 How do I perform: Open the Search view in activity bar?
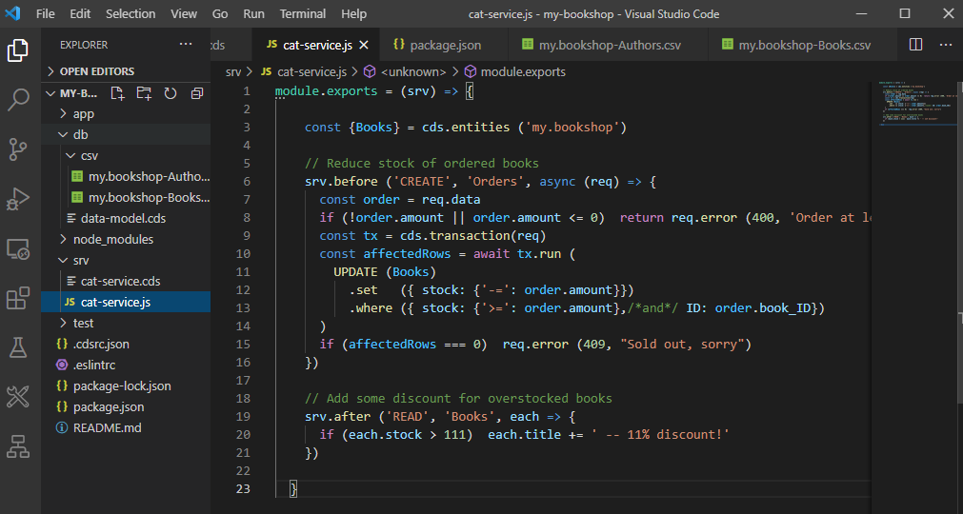click(18, 99)
